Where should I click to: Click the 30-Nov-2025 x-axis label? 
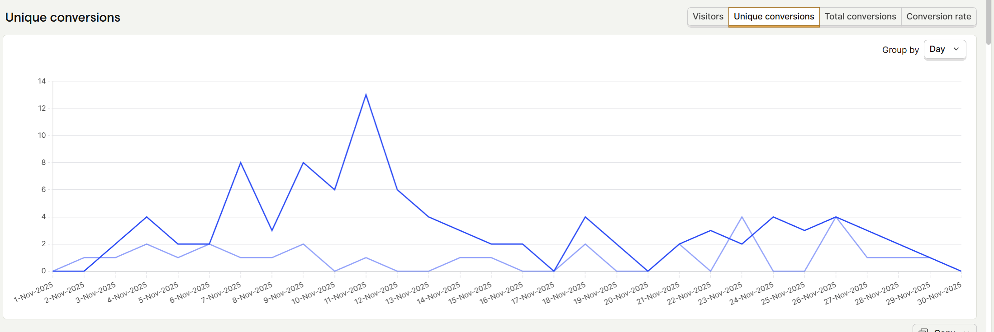pos(939,294)
